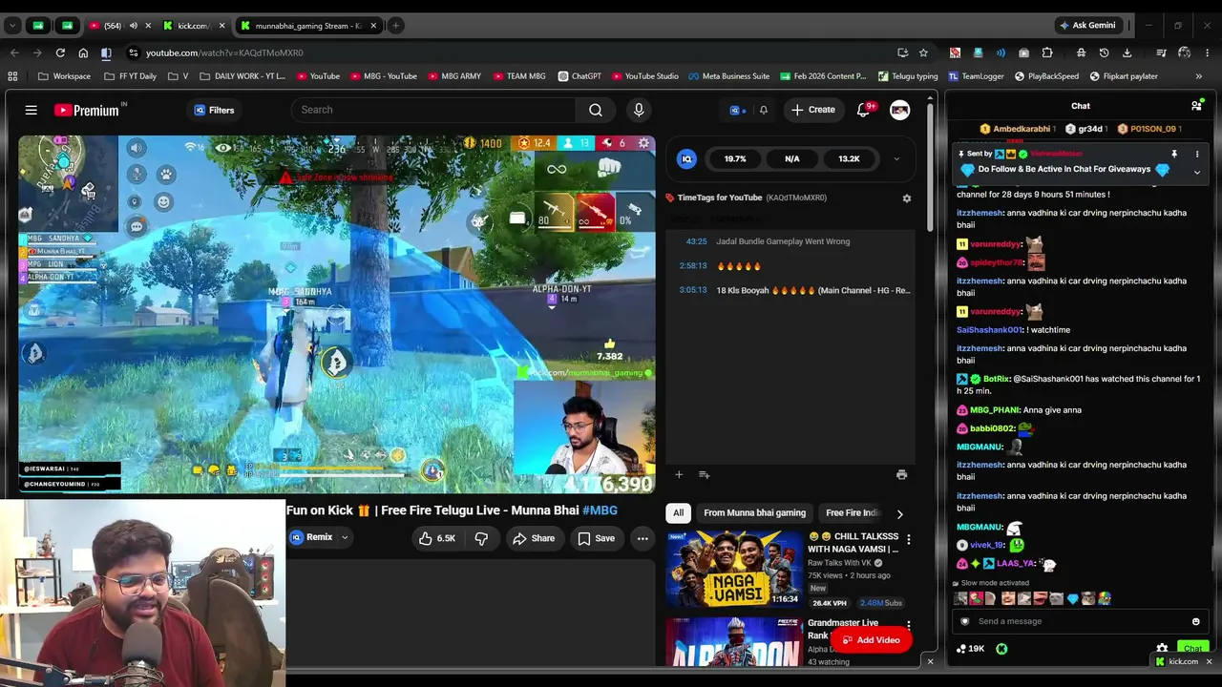The width and height of the screenshot is (1222, 687).
Task: Click the green Kick logo beside 19K
Action: 1001,649
